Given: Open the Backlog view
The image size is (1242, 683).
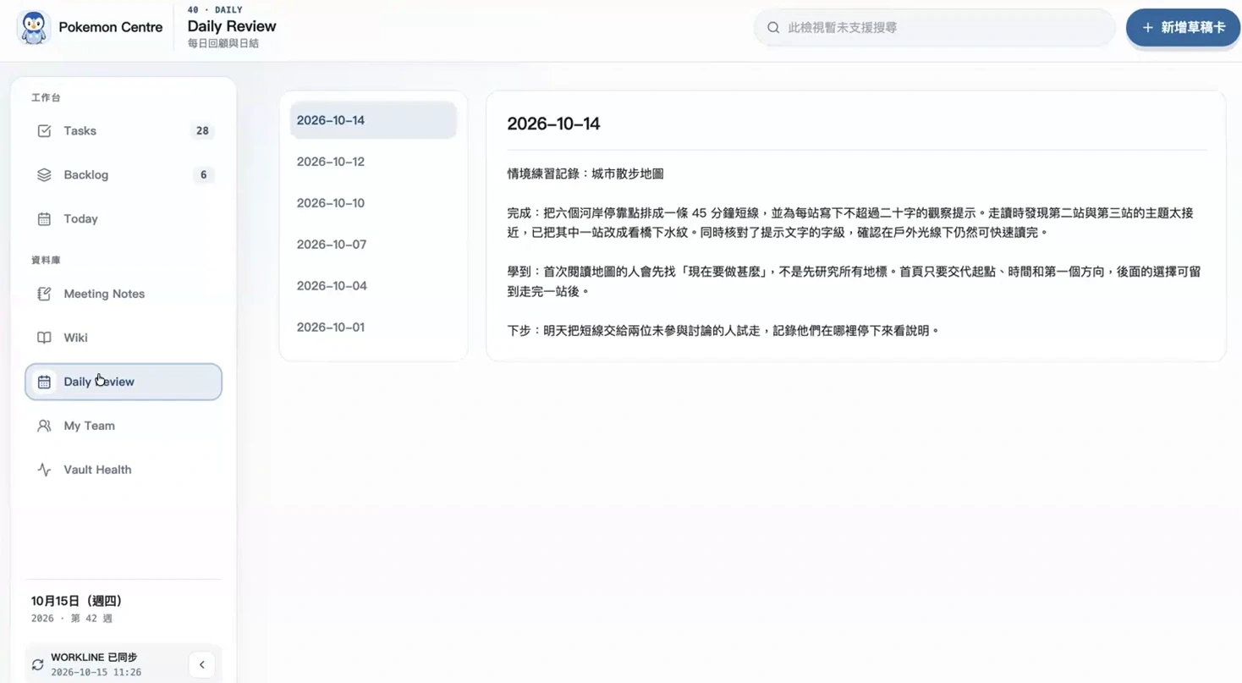Looking at the screenshot, I should pos(124,175).
